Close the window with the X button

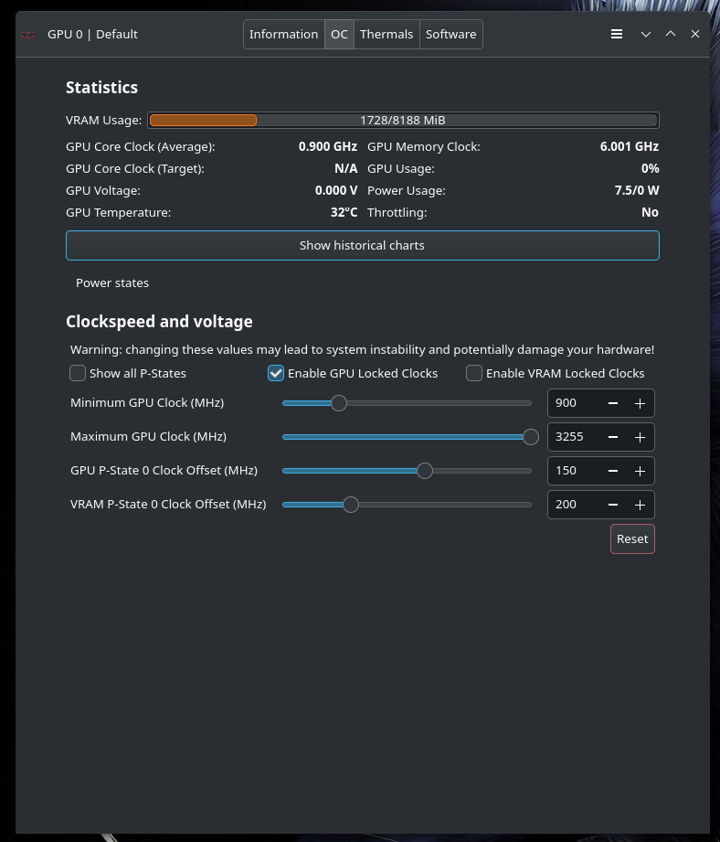click(694, 34)
